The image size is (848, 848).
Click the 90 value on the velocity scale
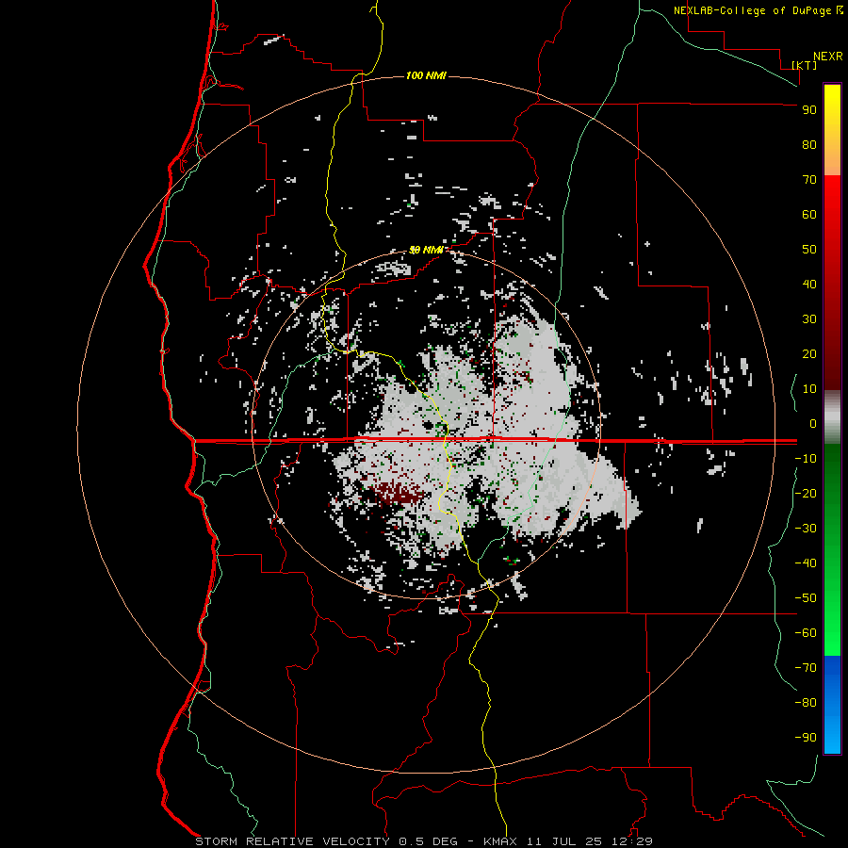pos(809,110)
